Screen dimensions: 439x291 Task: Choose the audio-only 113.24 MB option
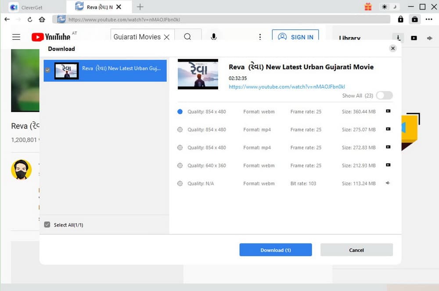(x=180, y=184)
